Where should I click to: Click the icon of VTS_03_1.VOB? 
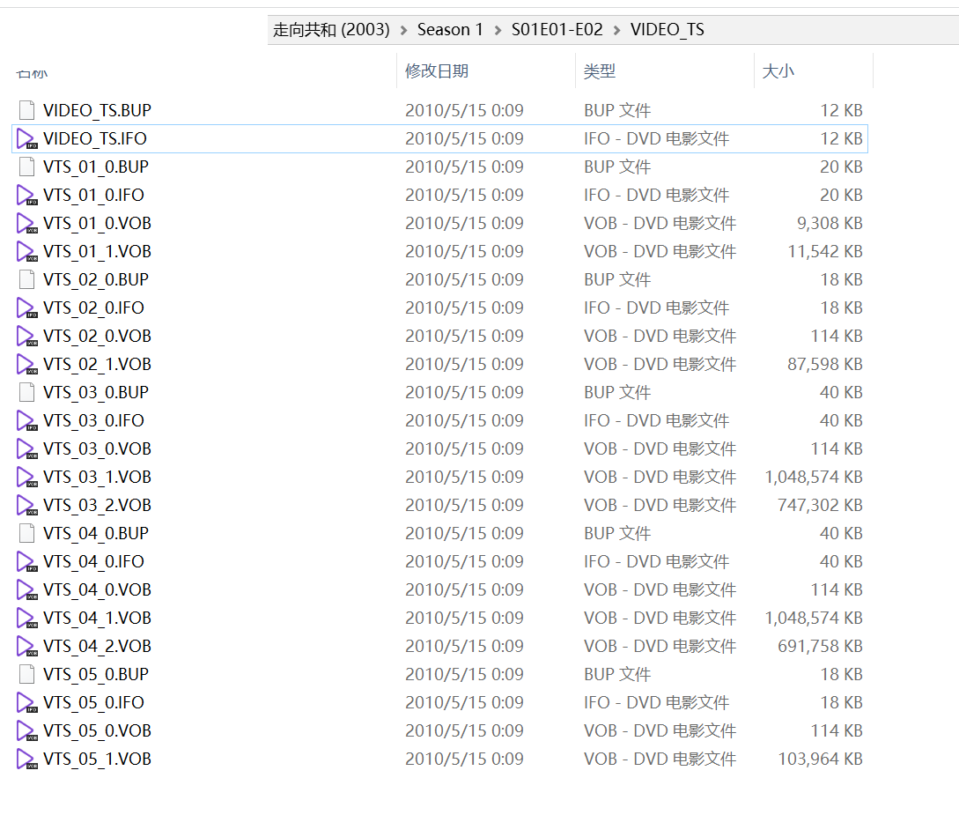(27, 477)
